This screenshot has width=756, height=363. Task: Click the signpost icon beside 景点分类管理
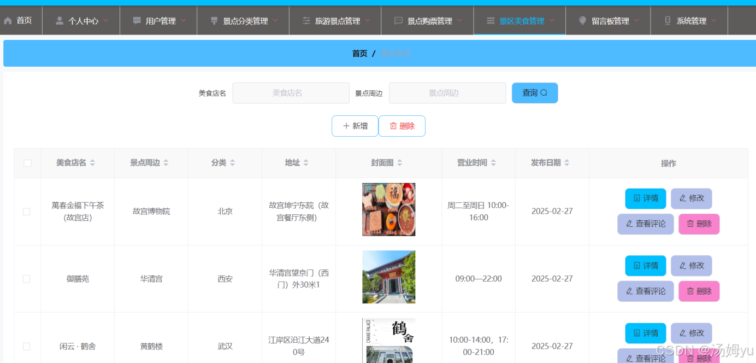[214, 21]
